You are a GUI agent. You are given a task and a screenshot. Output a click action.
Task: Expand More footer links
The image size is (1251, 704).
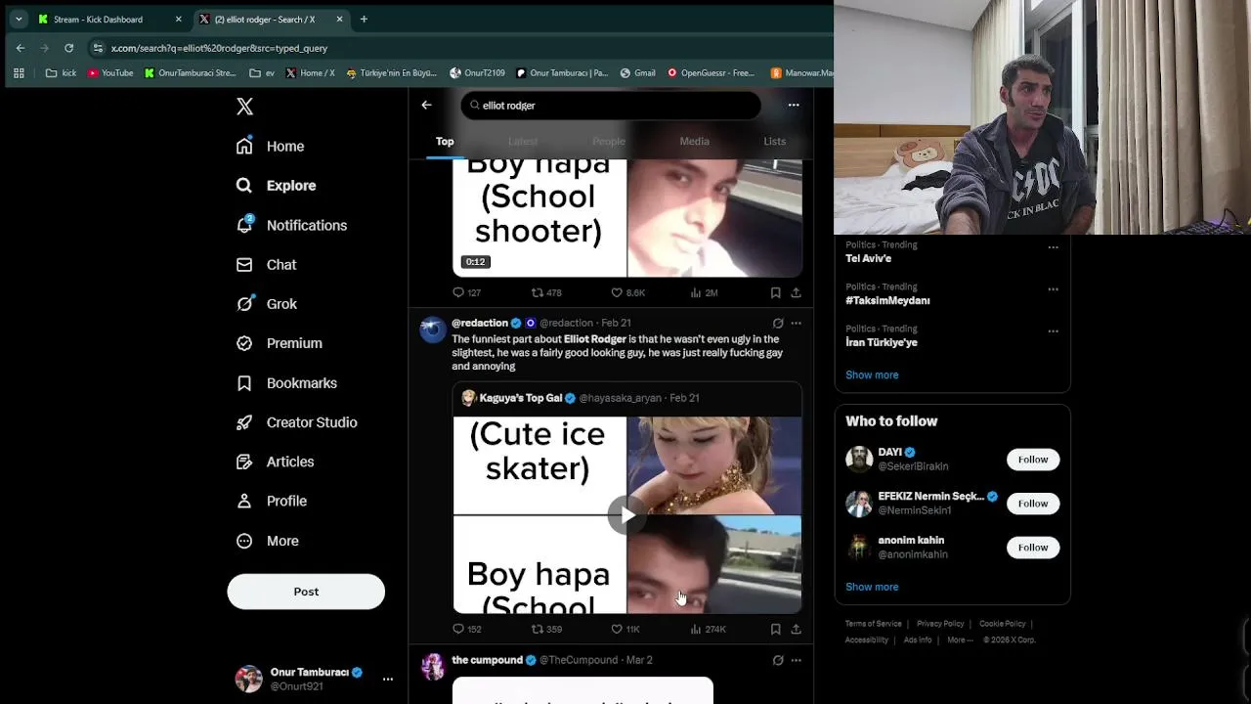[960, 639]
